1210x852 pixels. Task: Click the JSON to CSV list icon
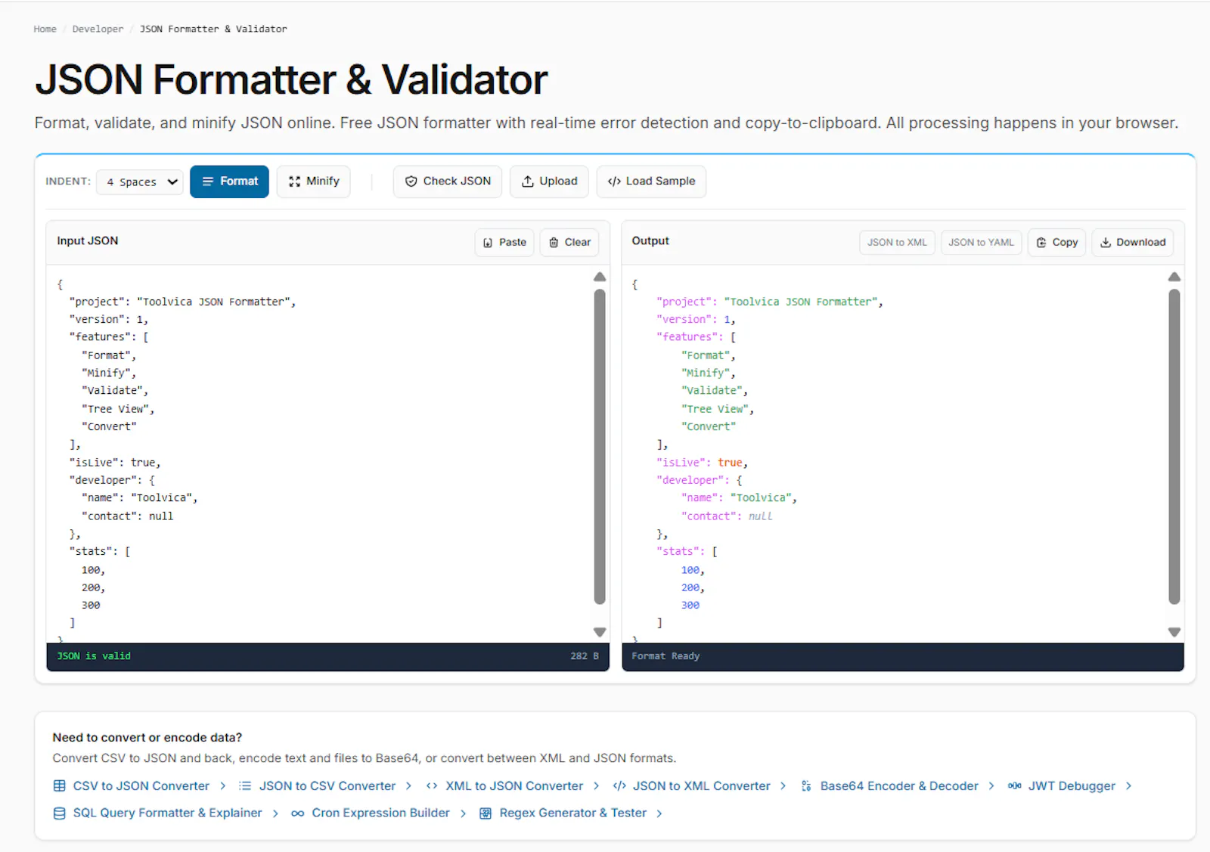[x=245, y=786]
